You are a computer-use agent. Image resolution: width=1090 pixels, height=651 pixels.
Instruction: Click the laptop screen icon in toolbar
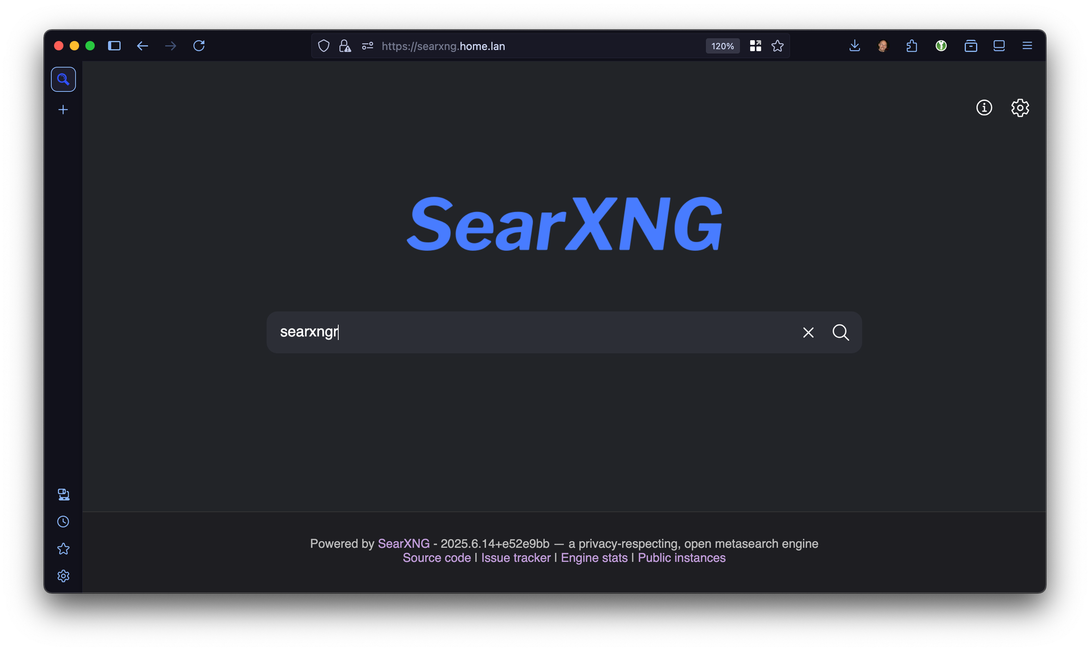tap(999, 46)
